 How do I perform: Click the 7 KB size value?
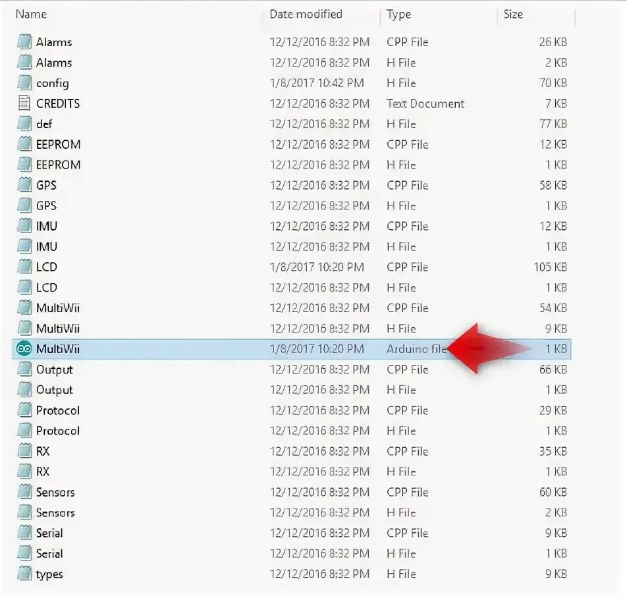(x=556, y=103)
